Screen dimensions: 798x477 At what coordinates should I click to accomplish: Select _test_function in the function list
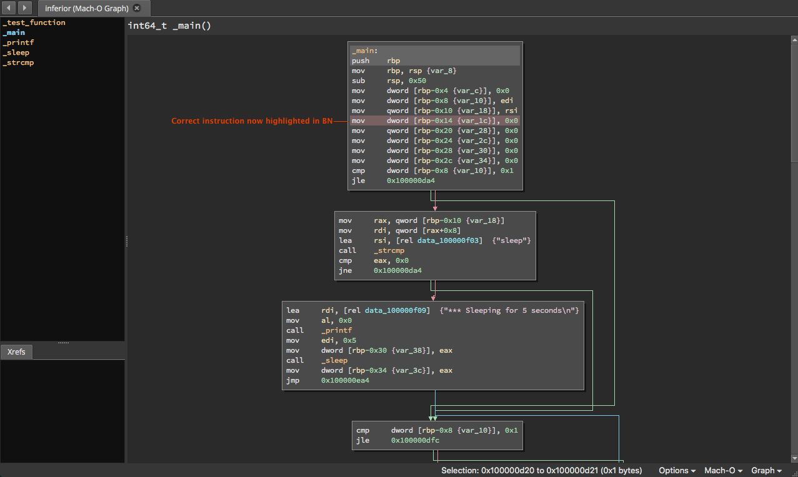tap(34, 22)
